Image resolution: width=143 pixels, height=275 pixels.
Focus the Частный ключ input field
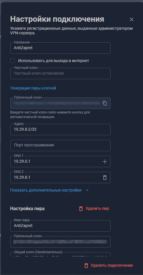click(x=60, y=73)
